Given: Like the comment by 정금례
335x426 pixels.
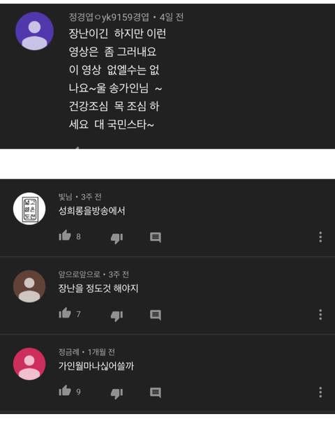Looking at the screenshot, I should click(x=65, y=390).
